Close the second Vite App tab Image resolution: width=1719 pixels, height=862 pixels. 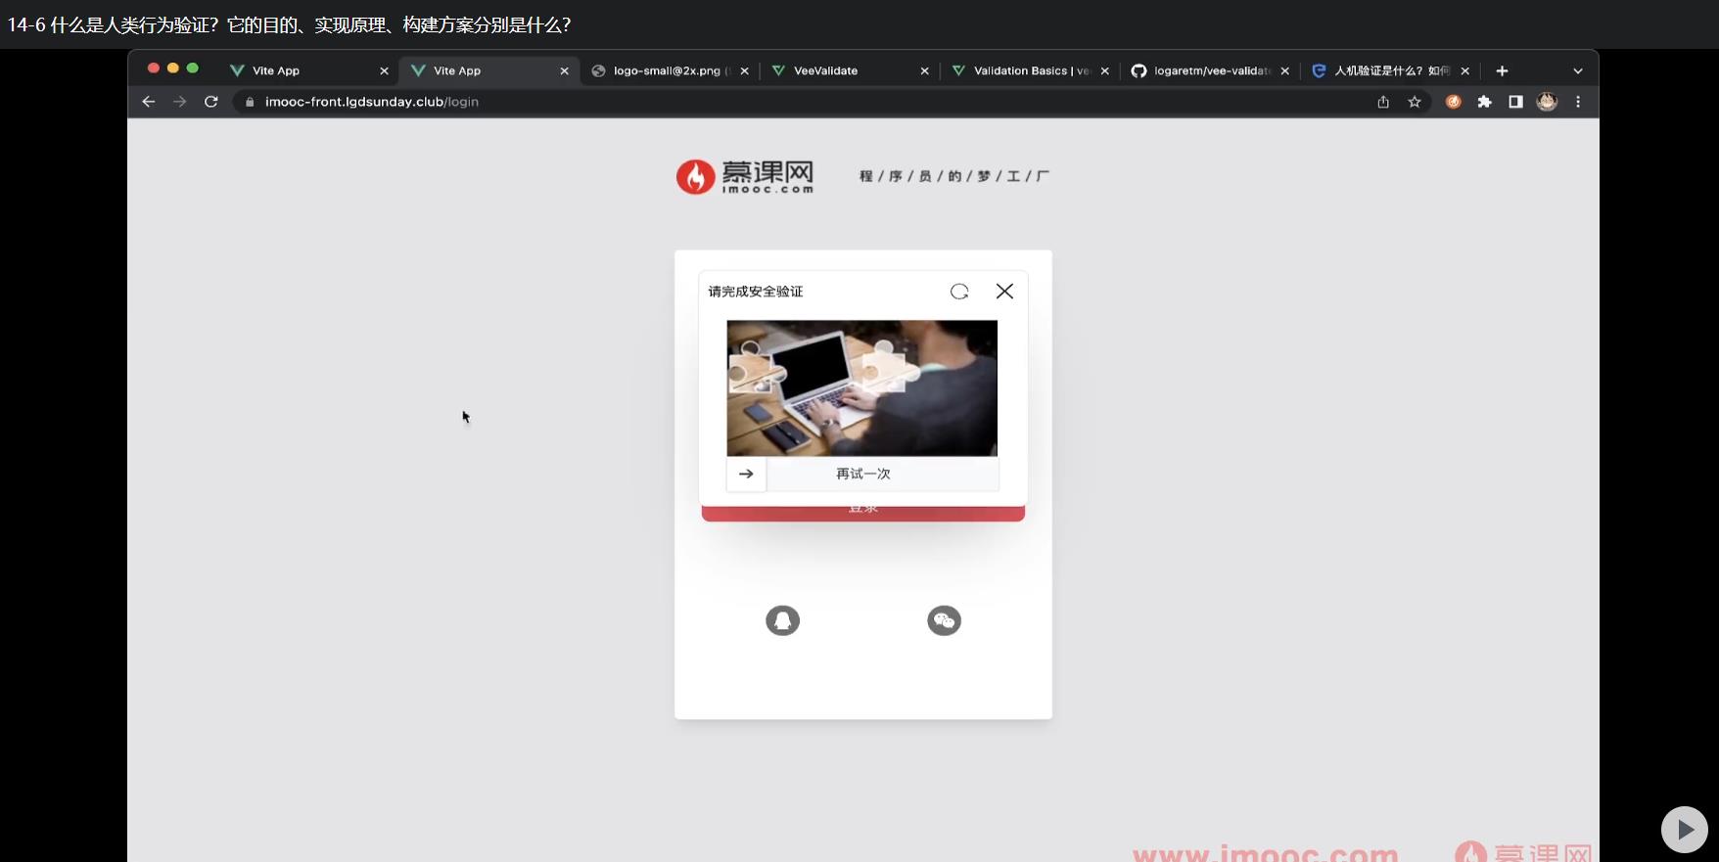pos(564,71)
